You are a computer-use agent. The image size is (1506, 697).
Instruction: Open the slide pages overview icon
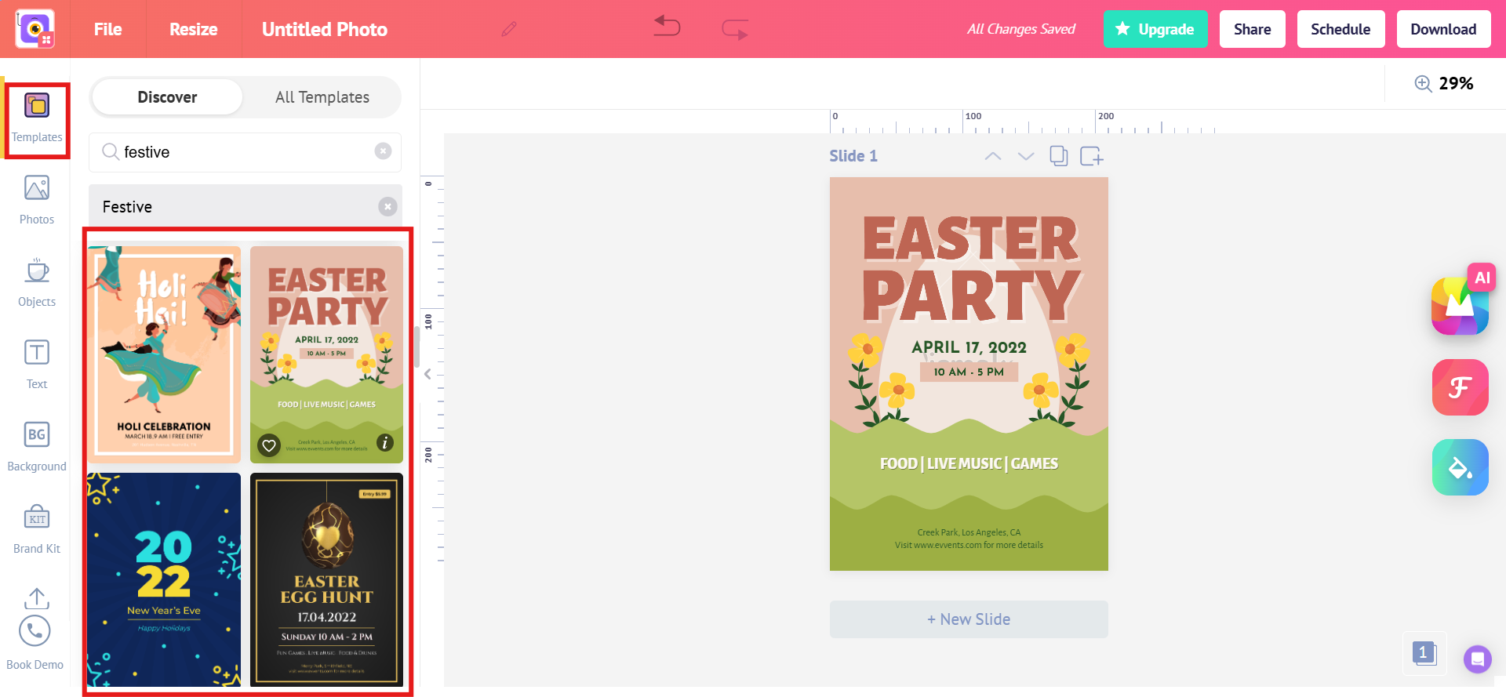click(1424, 652)
